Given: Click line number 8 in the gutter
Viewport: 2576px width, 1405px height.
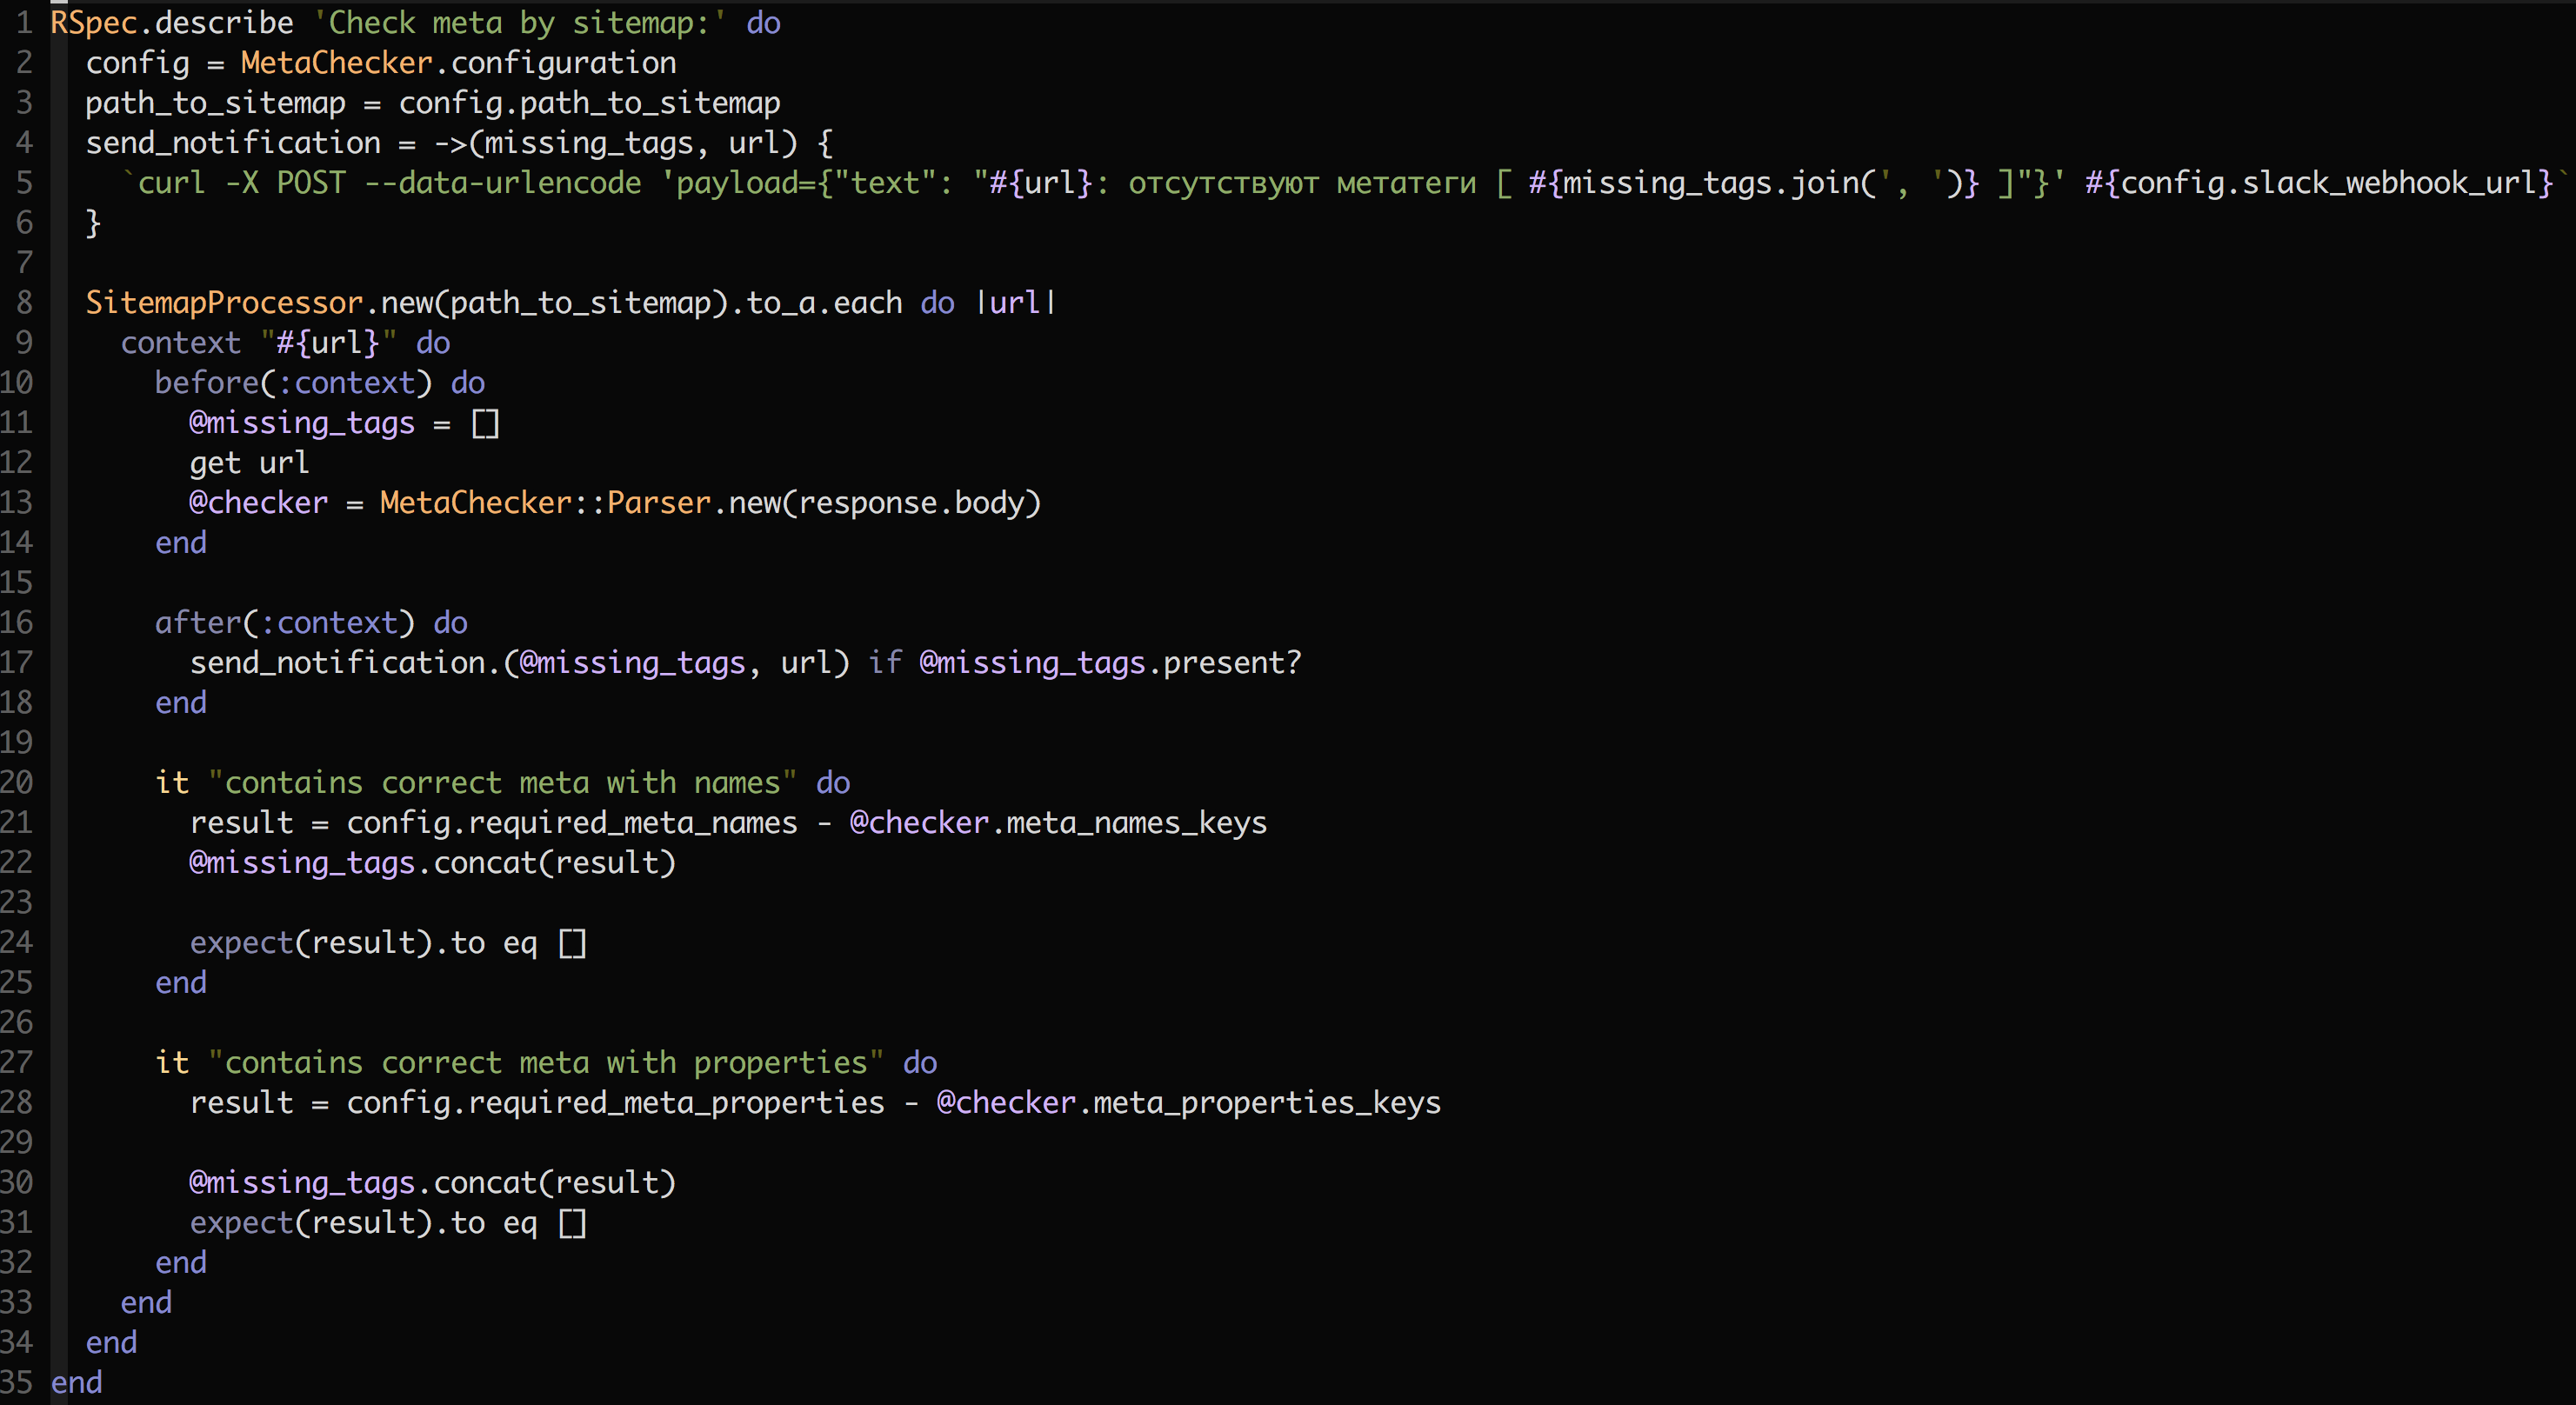Looking at the screenshot, I should pos(24,302).
